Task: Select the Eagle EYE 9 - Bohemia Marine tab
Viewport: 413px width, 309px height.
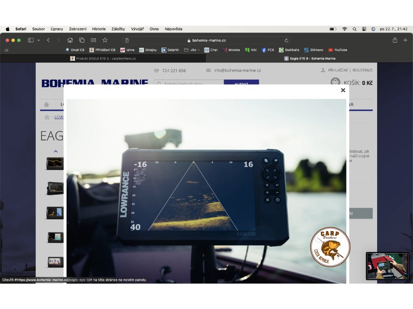Action: pos(310,59)
